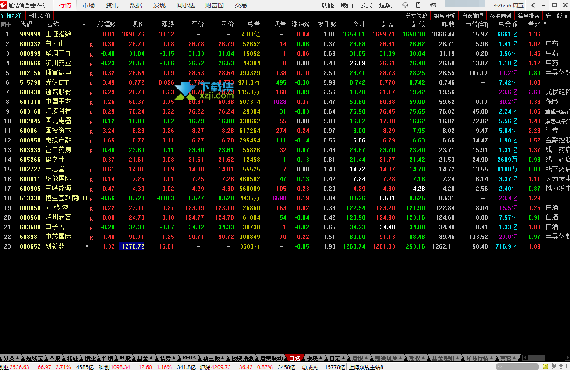Viewport: 570px width, 370px height.
Task: Click the back arrow icon in title bar
Action: pyautogui.click(x=533, y=5)
